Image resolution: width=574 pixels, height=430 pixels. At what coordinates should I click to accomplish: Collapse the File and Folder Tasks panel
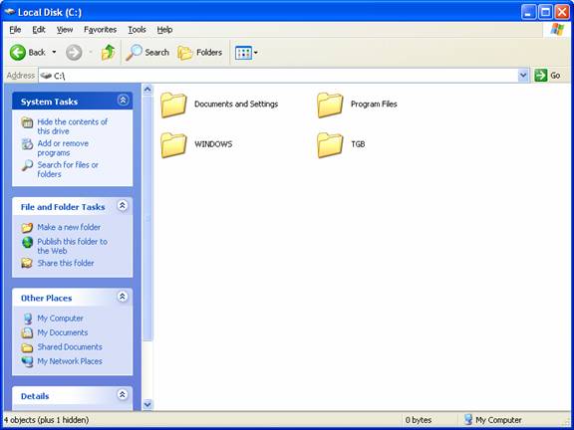tap(123, 206)
